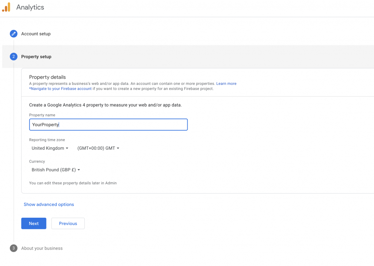
Task: Click the pencil icon on Account setup step
Action: click(14, 33)
